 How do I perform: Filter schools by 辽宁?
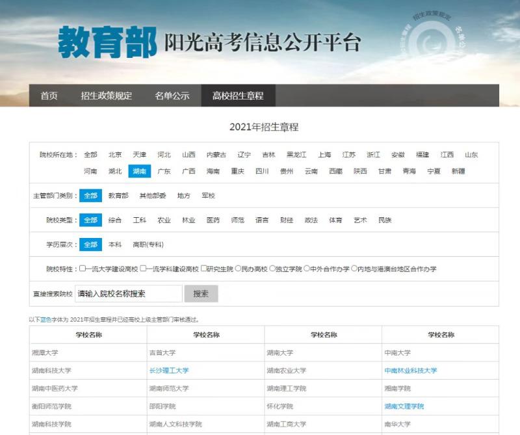244,155
